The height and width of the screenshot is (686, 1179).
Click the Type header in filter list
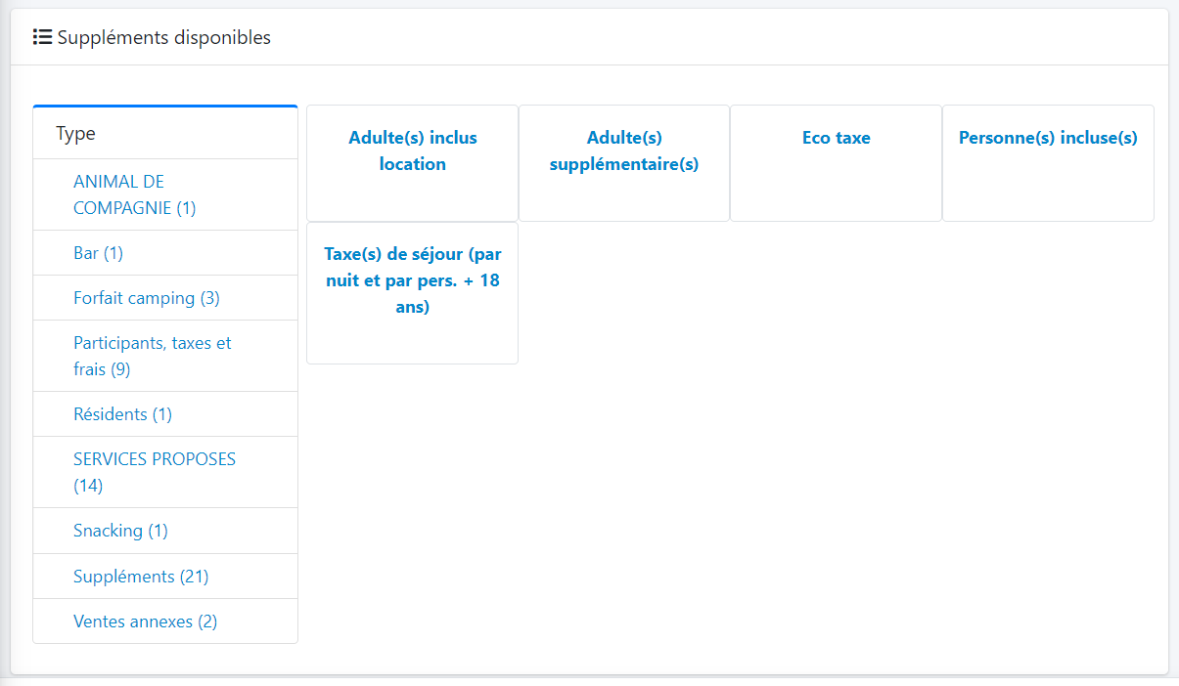tap(76, 133)
